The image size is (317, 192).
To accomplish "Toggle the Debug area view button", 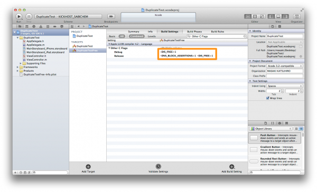I will point(278,16).
